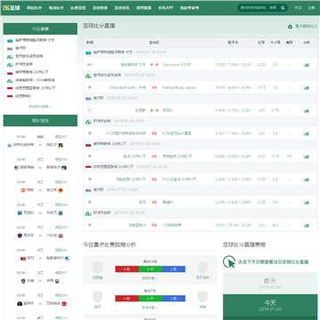Click the -3.0 handicap value
Image resolution: width=320 pixels, height=320 pixels.
261,226
